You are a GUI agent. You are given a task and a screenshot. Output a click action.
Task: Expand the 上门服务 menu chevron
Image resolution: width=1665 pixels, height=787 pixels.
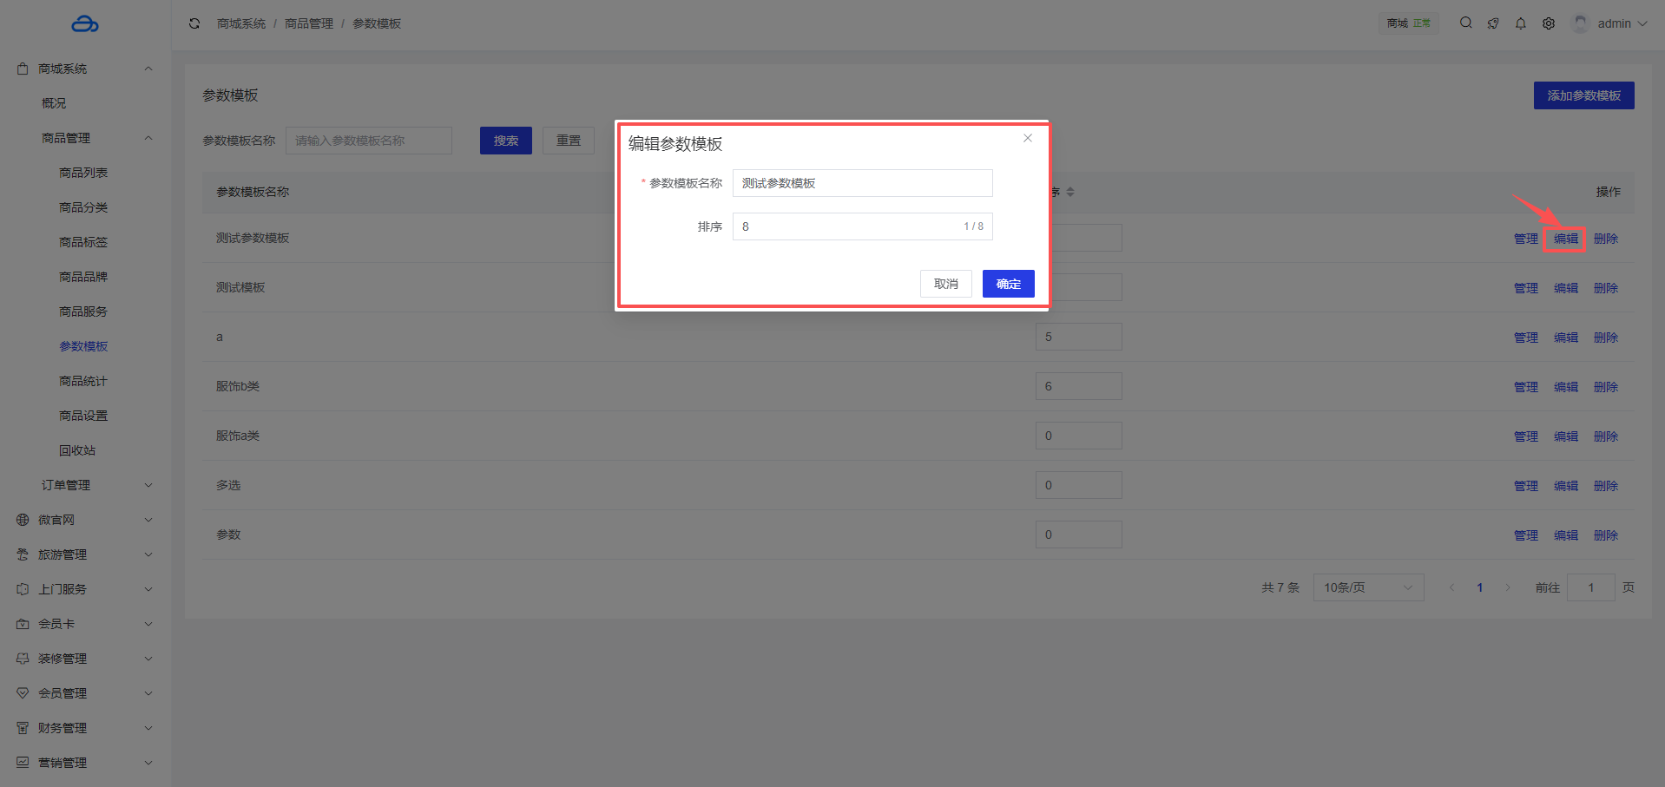point(148,589)
